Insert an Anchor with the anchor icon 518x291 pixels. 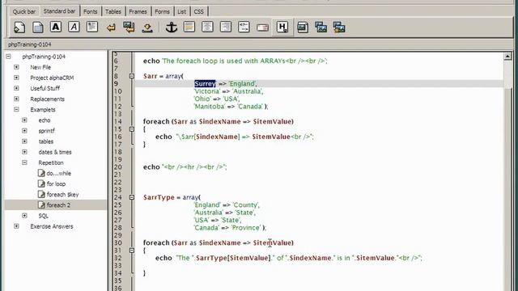tap(171, 27)
